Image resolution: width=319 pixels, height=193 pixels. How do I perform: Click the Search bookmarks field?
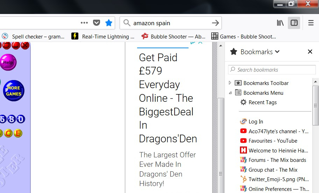click(x=272, y=70)
